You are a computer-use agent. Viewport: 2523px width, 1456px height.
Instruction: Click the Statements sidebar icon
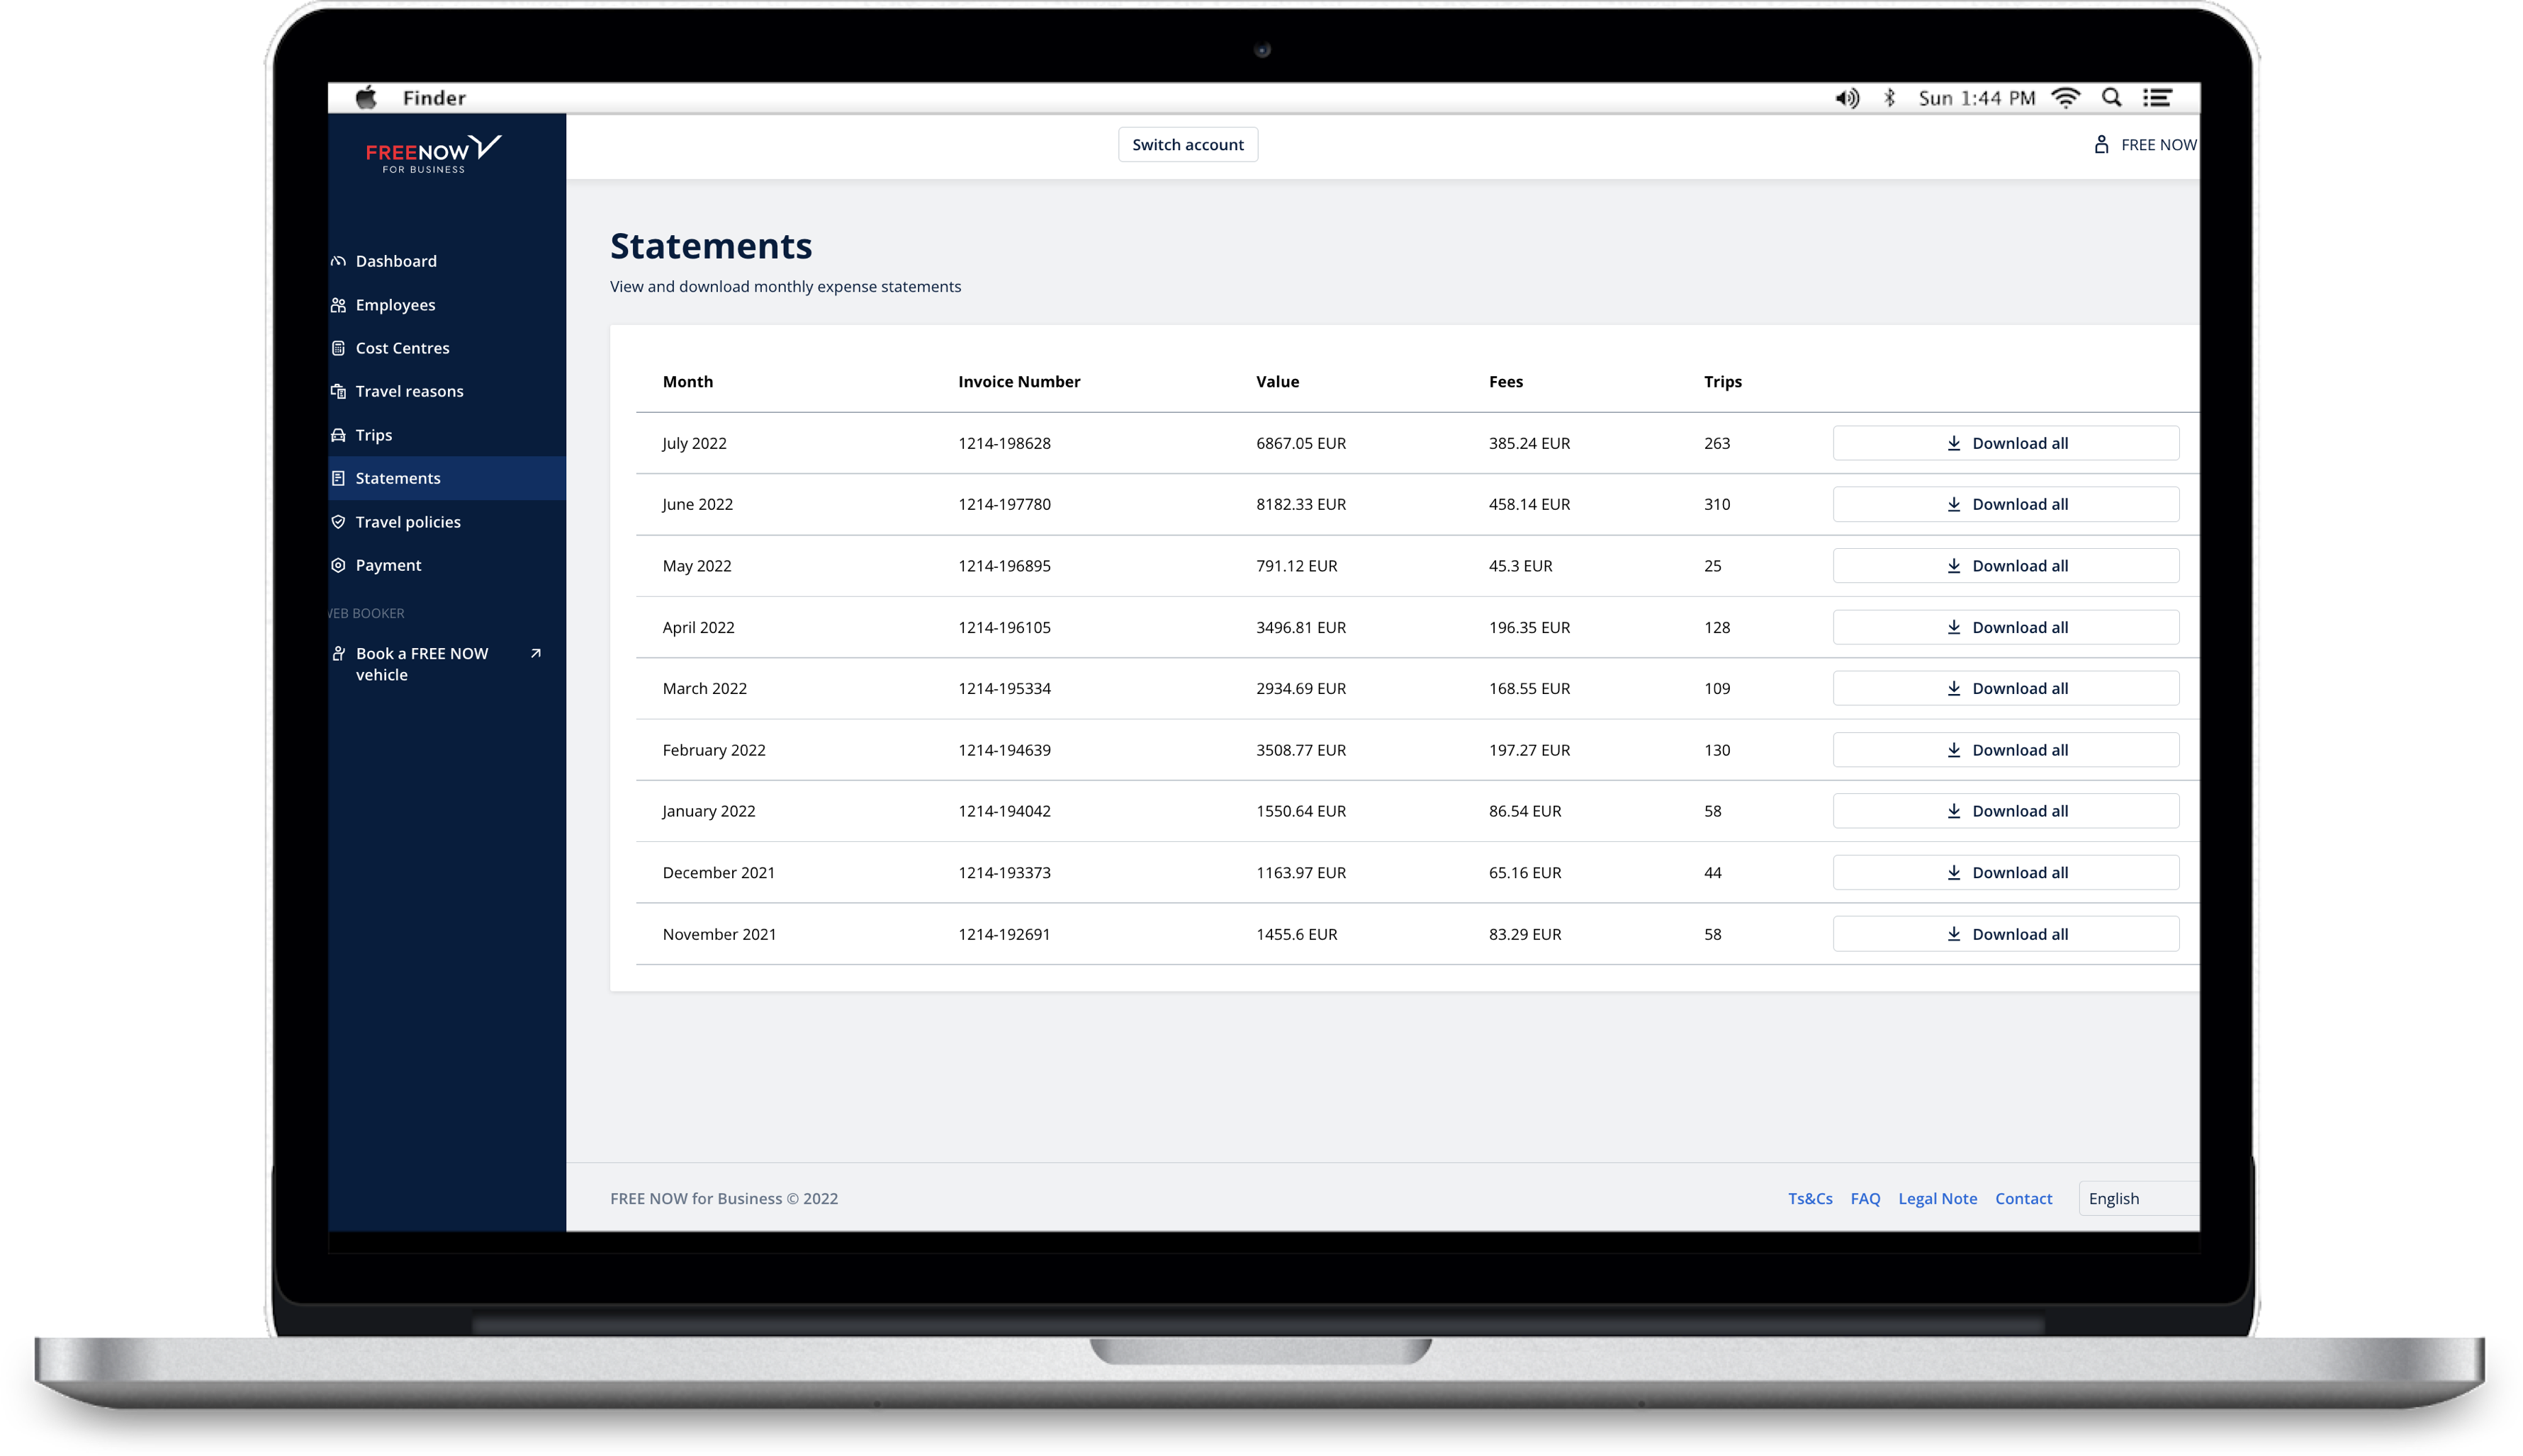[x=340, y=477]
